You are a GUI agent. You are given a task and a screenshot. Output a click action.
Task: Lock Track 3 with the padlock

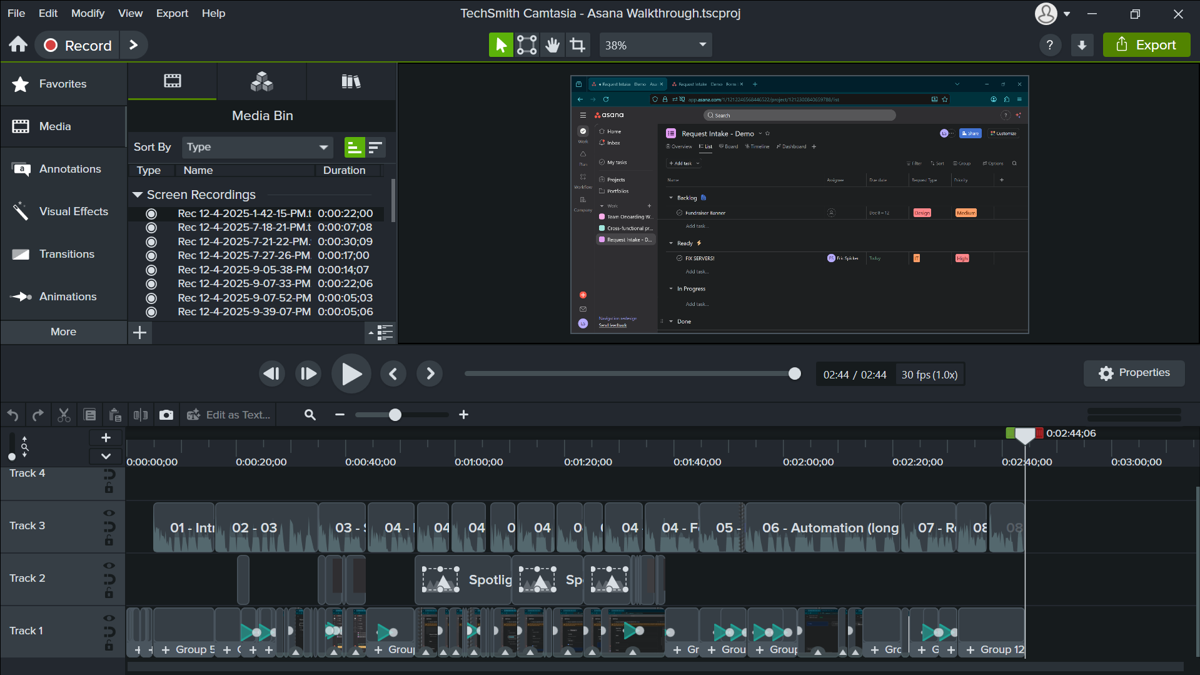[x=109, y=539]
